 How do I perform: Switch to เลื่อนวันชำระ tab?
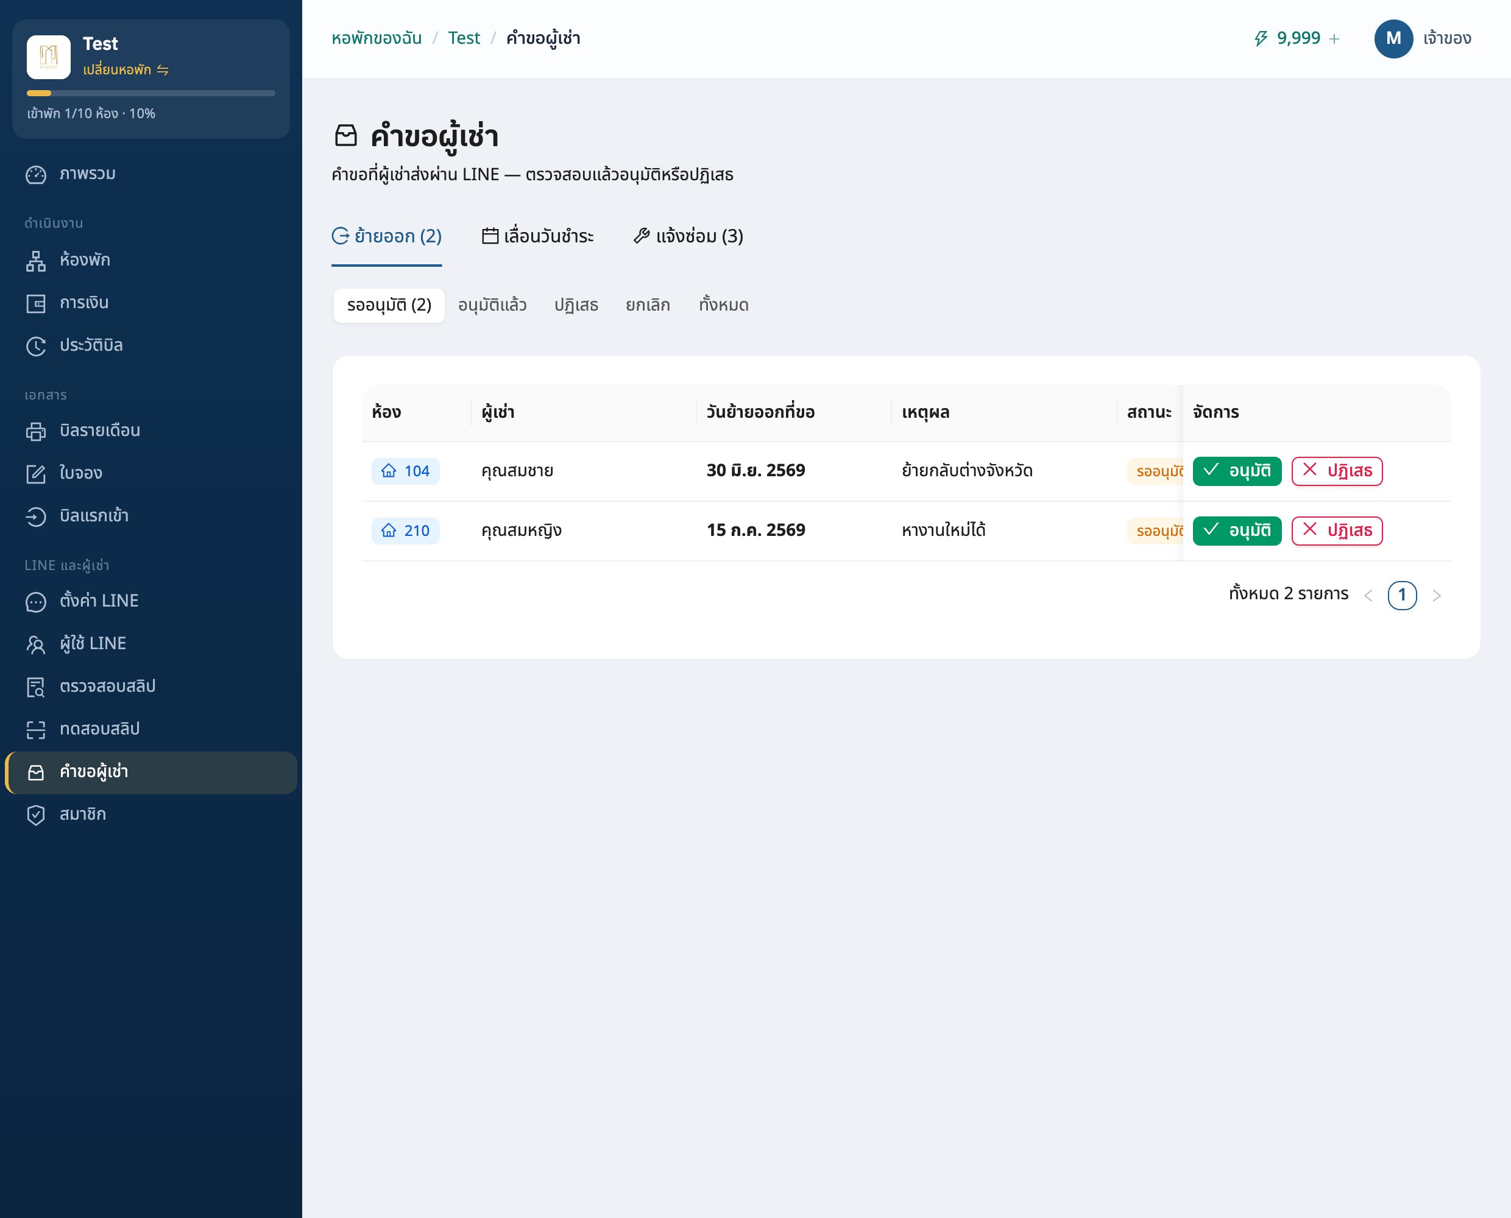(537, 236)
